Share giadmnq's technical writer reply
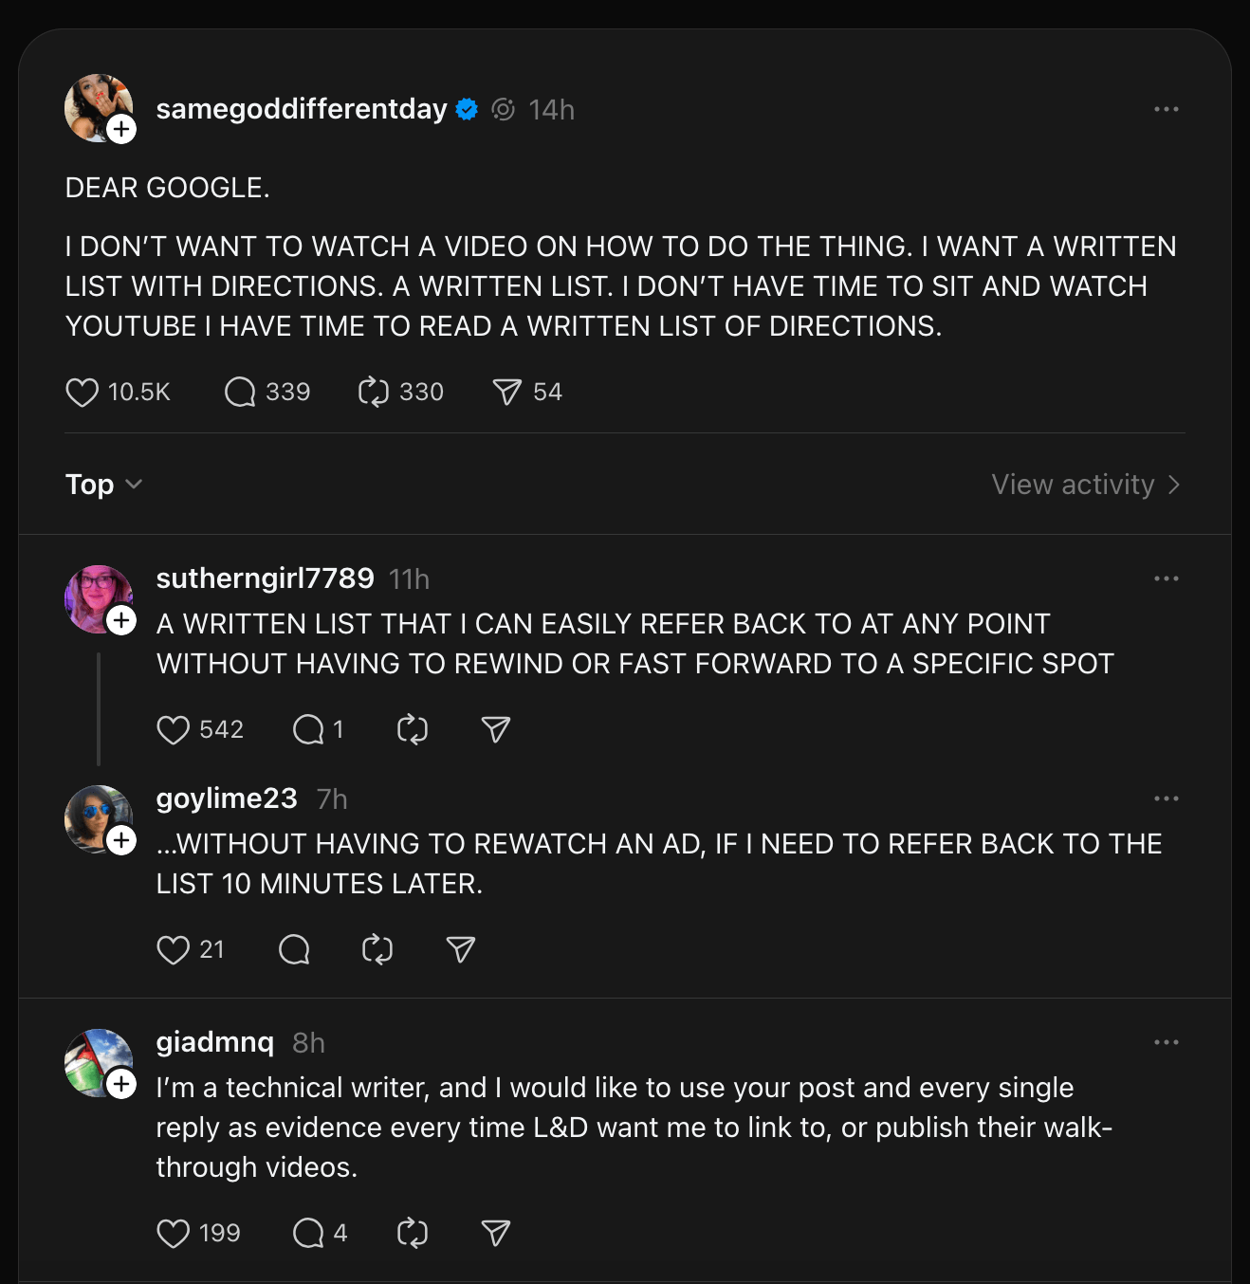Screen dimensions: 1250x1284 coord(496,1233)
